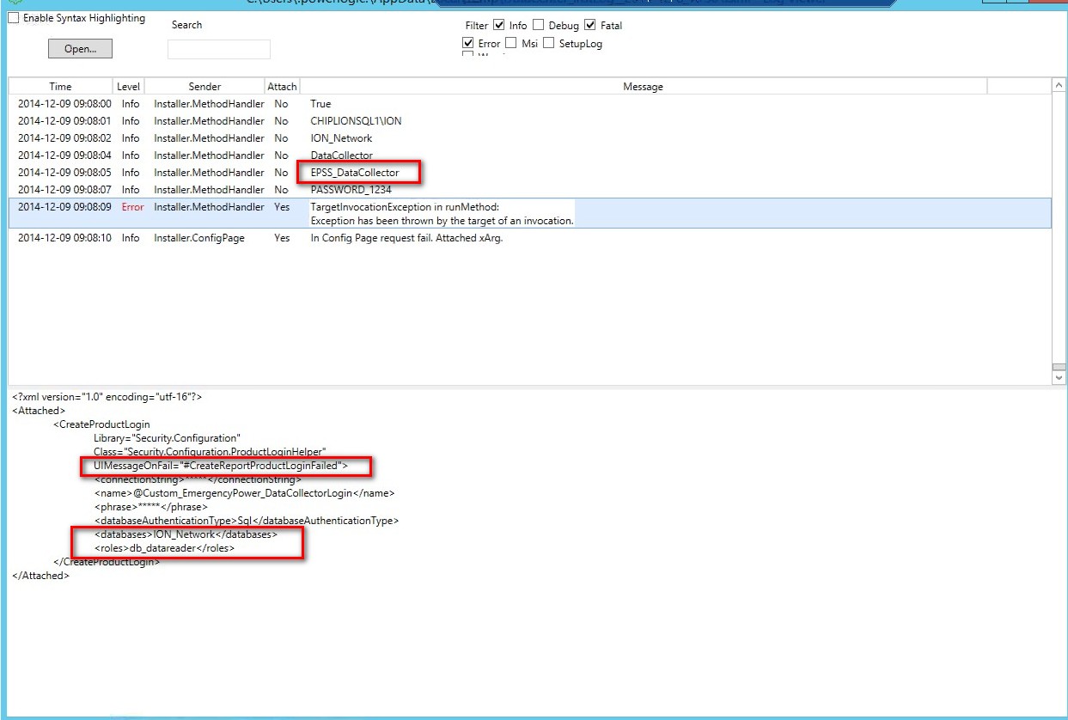
Task: Click the <CreateProductLogin opening tag
Action: (x=101, y=424)
